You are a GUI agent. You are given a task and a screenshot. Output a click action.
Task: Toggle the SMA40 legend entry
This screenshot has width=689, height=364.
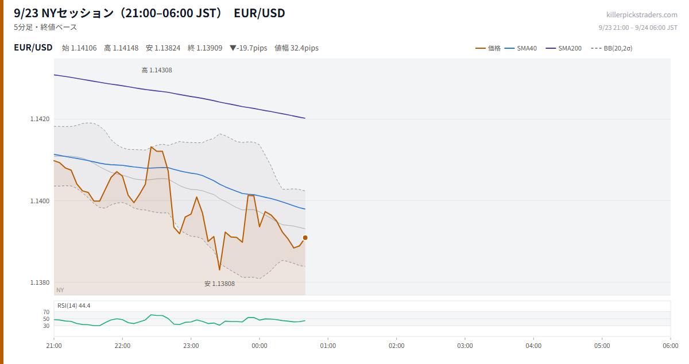coord(521,48)
